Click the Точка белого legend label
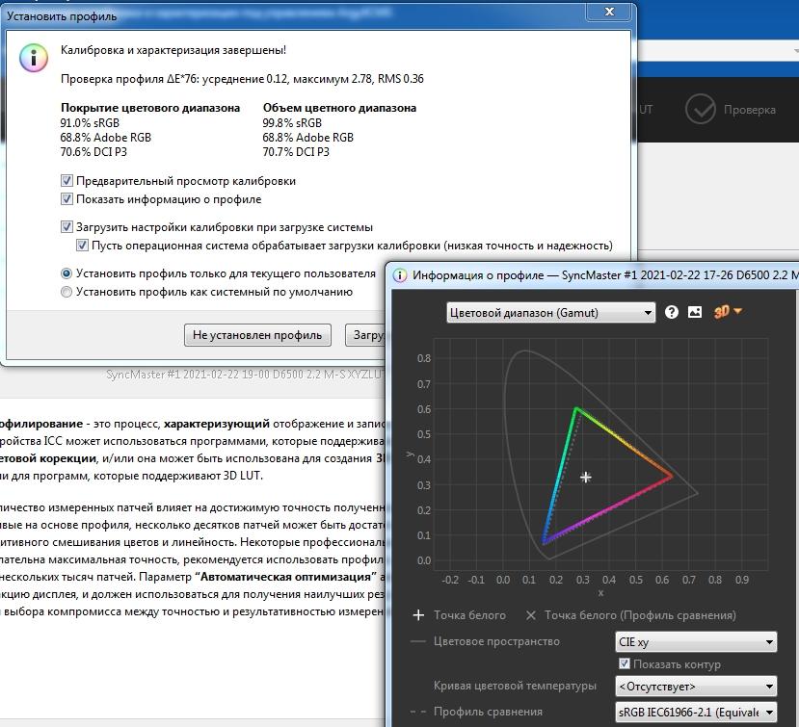The image size is (799, 727). coord(469,615)
